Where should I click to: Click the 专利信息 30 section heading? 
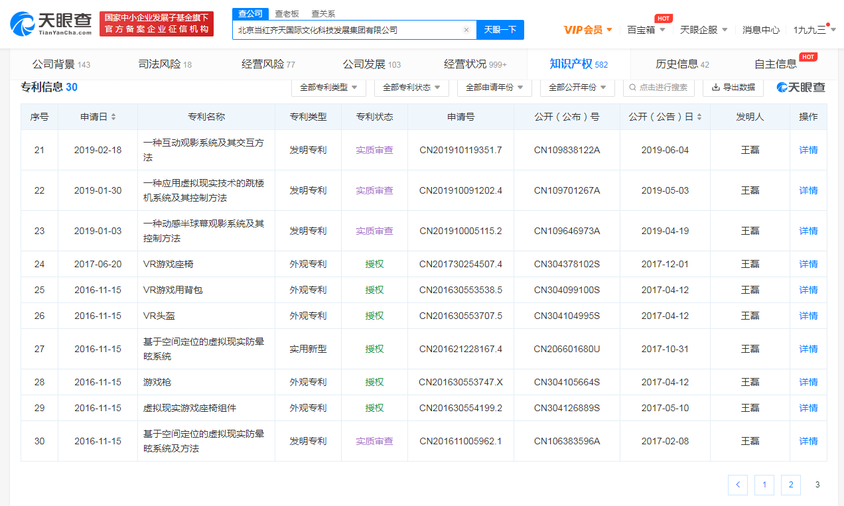coord(49,87)
